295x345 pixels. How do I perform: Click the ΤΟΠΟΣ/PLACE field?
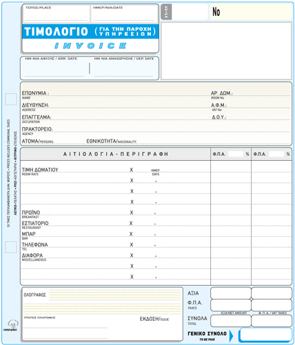click(x=57, y=14)
